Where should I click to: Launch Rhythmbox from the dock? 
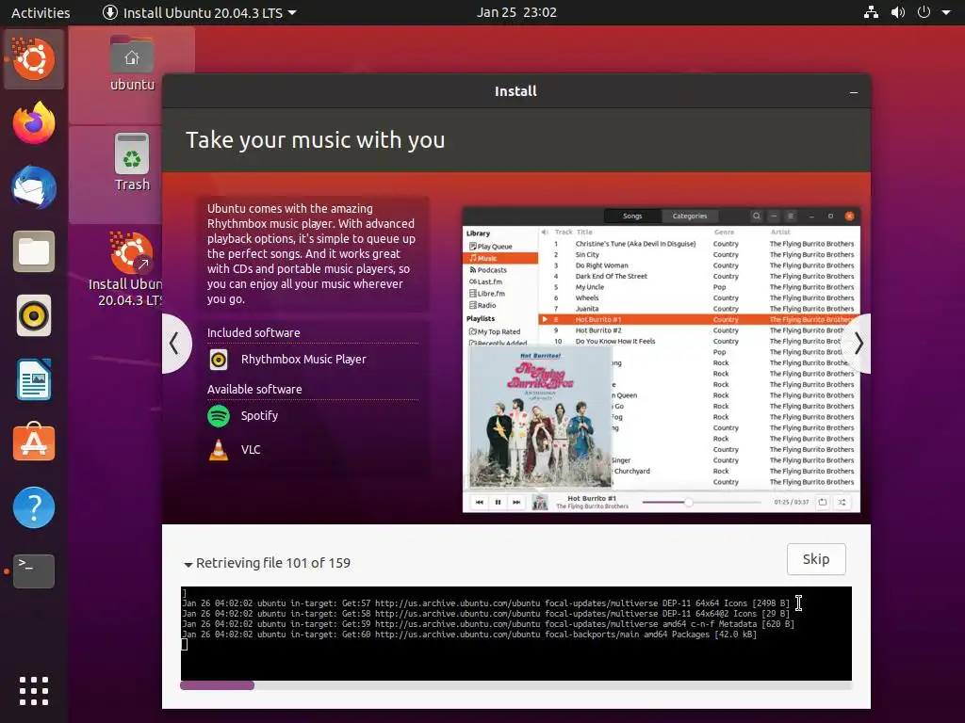tap(33, 316)
